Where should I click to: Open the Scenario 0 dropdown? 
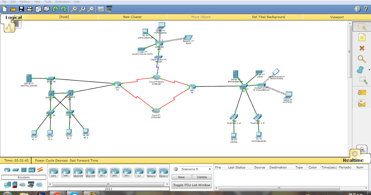click(x=209, y=169)
